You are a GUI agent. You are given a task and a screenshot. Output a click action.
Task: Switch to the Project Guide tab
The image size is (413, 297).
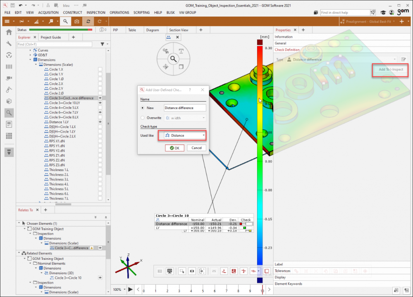point(51,37)
